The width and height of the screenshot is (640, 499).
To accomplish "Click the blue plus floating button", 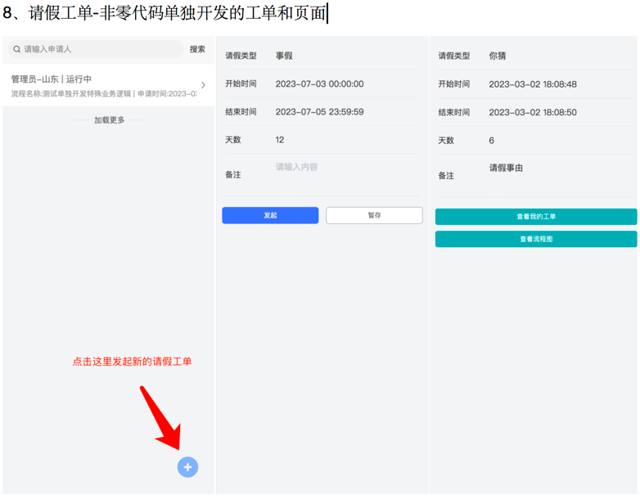I will (x=187, y=467).
